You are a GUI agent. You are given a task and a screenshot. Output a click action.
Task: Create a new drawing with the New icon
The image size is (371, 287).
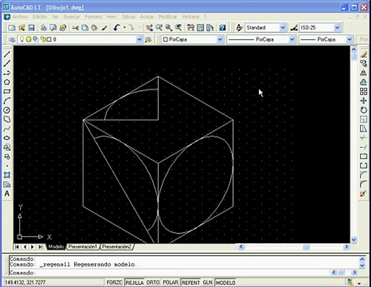pos(12,28)
